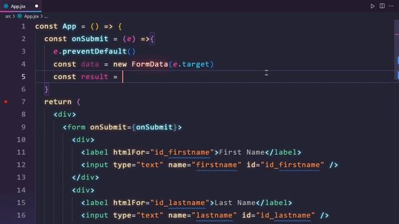Viewport: 399px width, 224px height.
Task: Click the 'Last Name' label text
Action: tap(235, 203)
